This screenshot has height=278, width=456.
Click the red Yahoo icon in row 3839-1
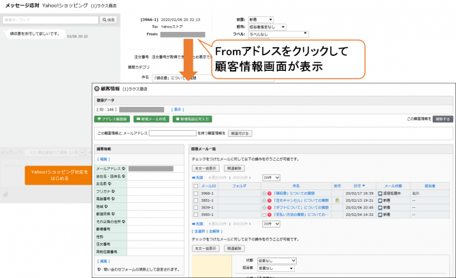[270, 208]
